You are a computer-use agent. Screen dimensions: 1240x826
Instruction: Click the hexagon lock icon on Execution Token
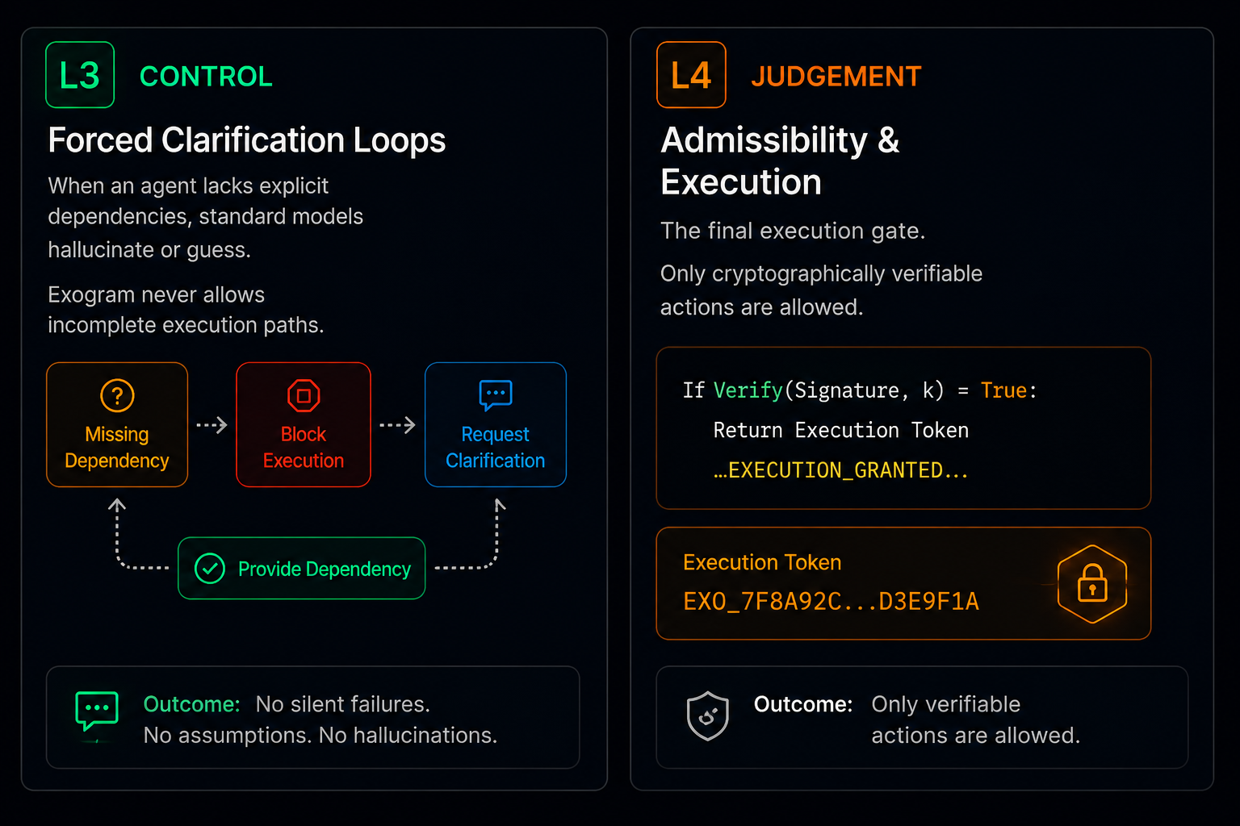pos(1092,584)
